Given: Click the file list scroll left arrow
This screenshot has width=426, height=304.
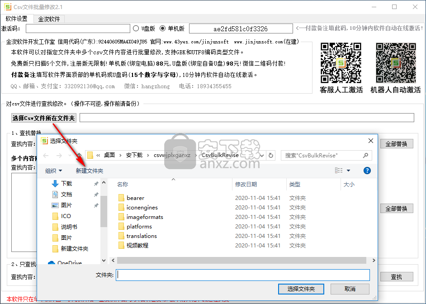Looking at the screenshot, I should (113, 260).
